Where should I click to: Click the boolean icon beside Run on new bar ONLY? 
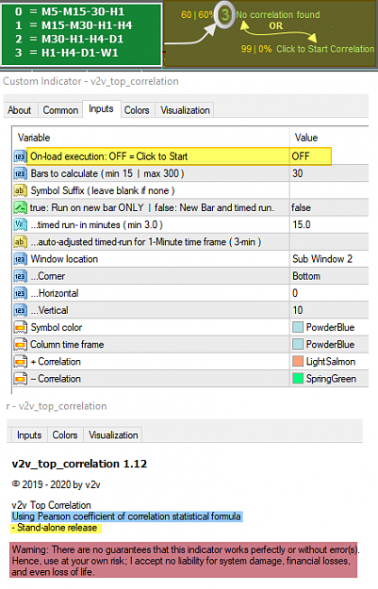20,207
